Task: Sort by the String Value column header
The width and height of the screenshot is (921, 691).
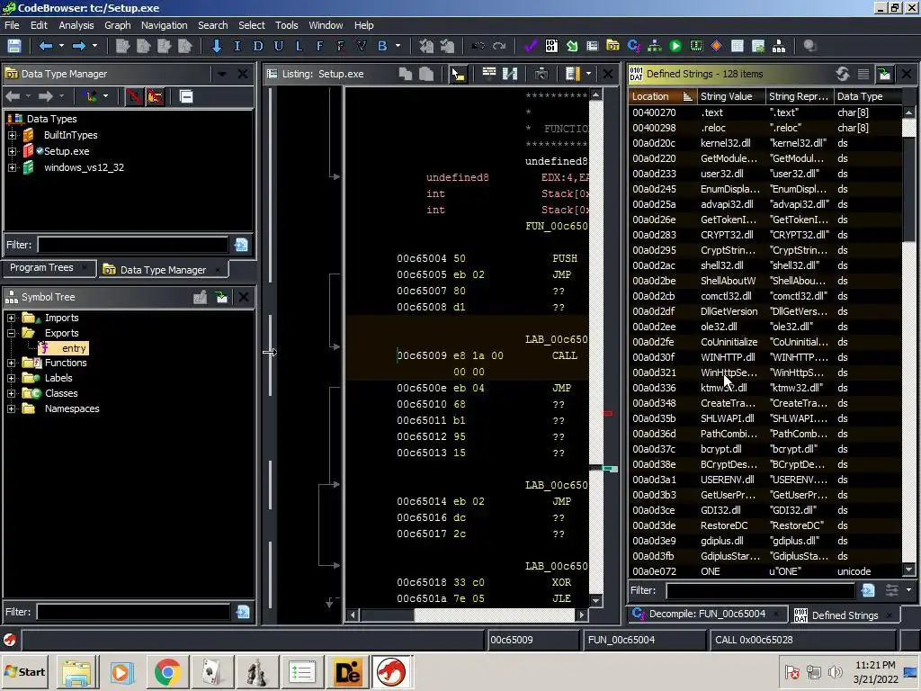Action: click(731, 96)
